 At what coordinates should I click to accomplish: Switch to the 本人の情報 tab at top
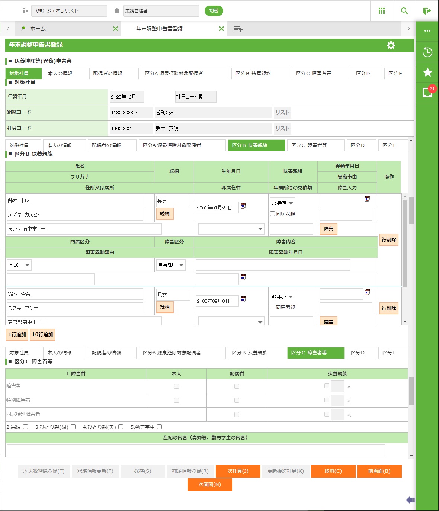click(65, 74)
